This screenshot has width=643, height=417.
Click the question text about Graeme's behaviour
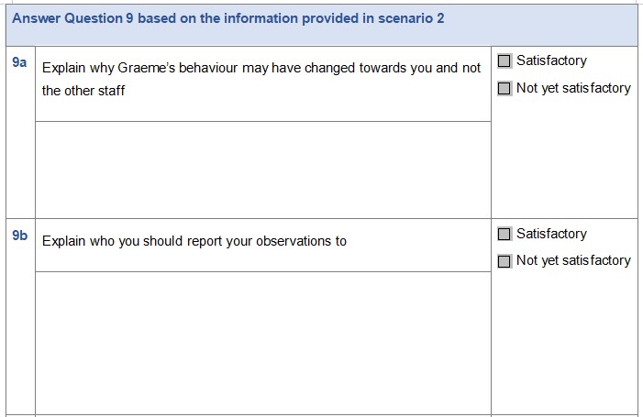coord(261,69)
